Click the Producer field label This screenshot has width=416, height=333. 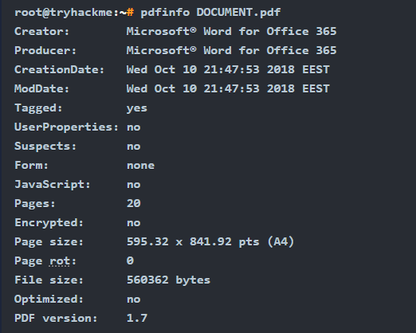(45, 50)
